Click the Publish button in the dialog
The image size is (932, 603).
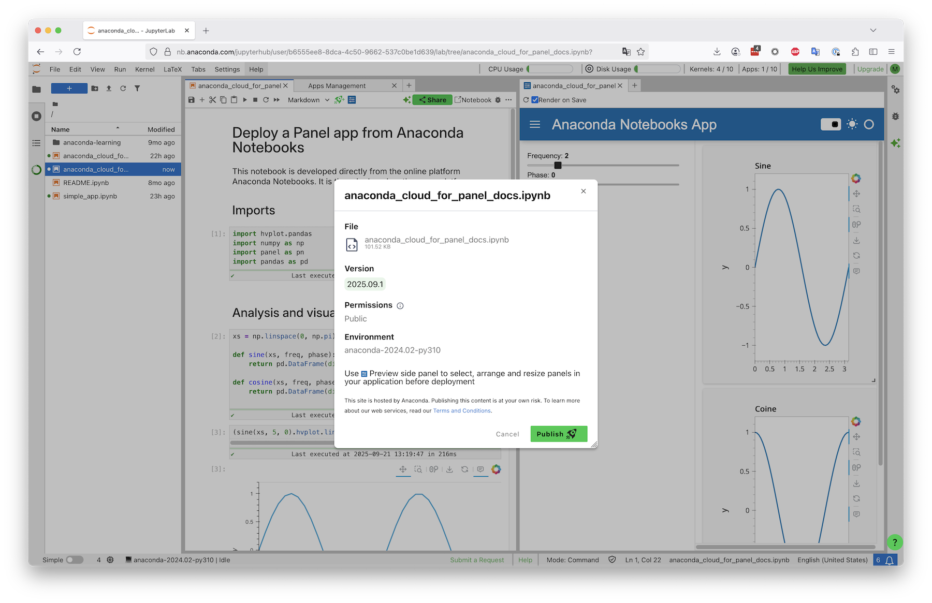click(558, 434)
